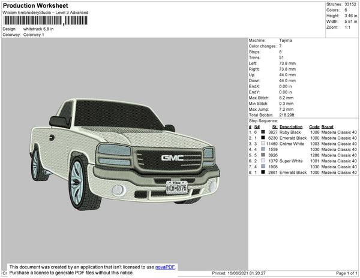Click design name 'whitetruck 5,8 in'

(x=38, y=29)
